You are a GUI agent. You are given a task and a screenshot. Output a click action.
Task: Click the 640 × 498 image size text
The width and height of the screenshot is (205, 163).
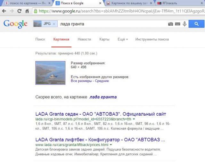pos(78,67)
